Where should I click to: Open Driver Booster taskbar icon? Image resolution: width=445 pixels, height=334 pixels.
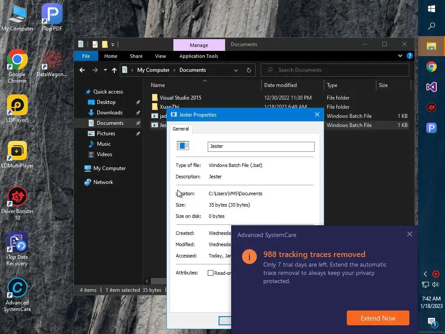pos(432,107)
